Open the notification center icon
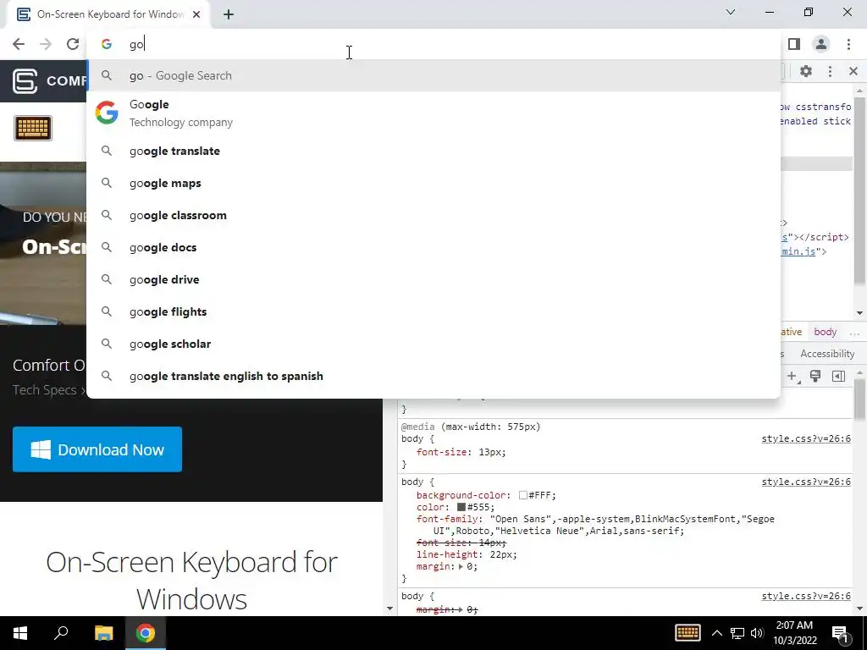The height and width of the screenshot is (650, 867). click(x=841, y=634)
